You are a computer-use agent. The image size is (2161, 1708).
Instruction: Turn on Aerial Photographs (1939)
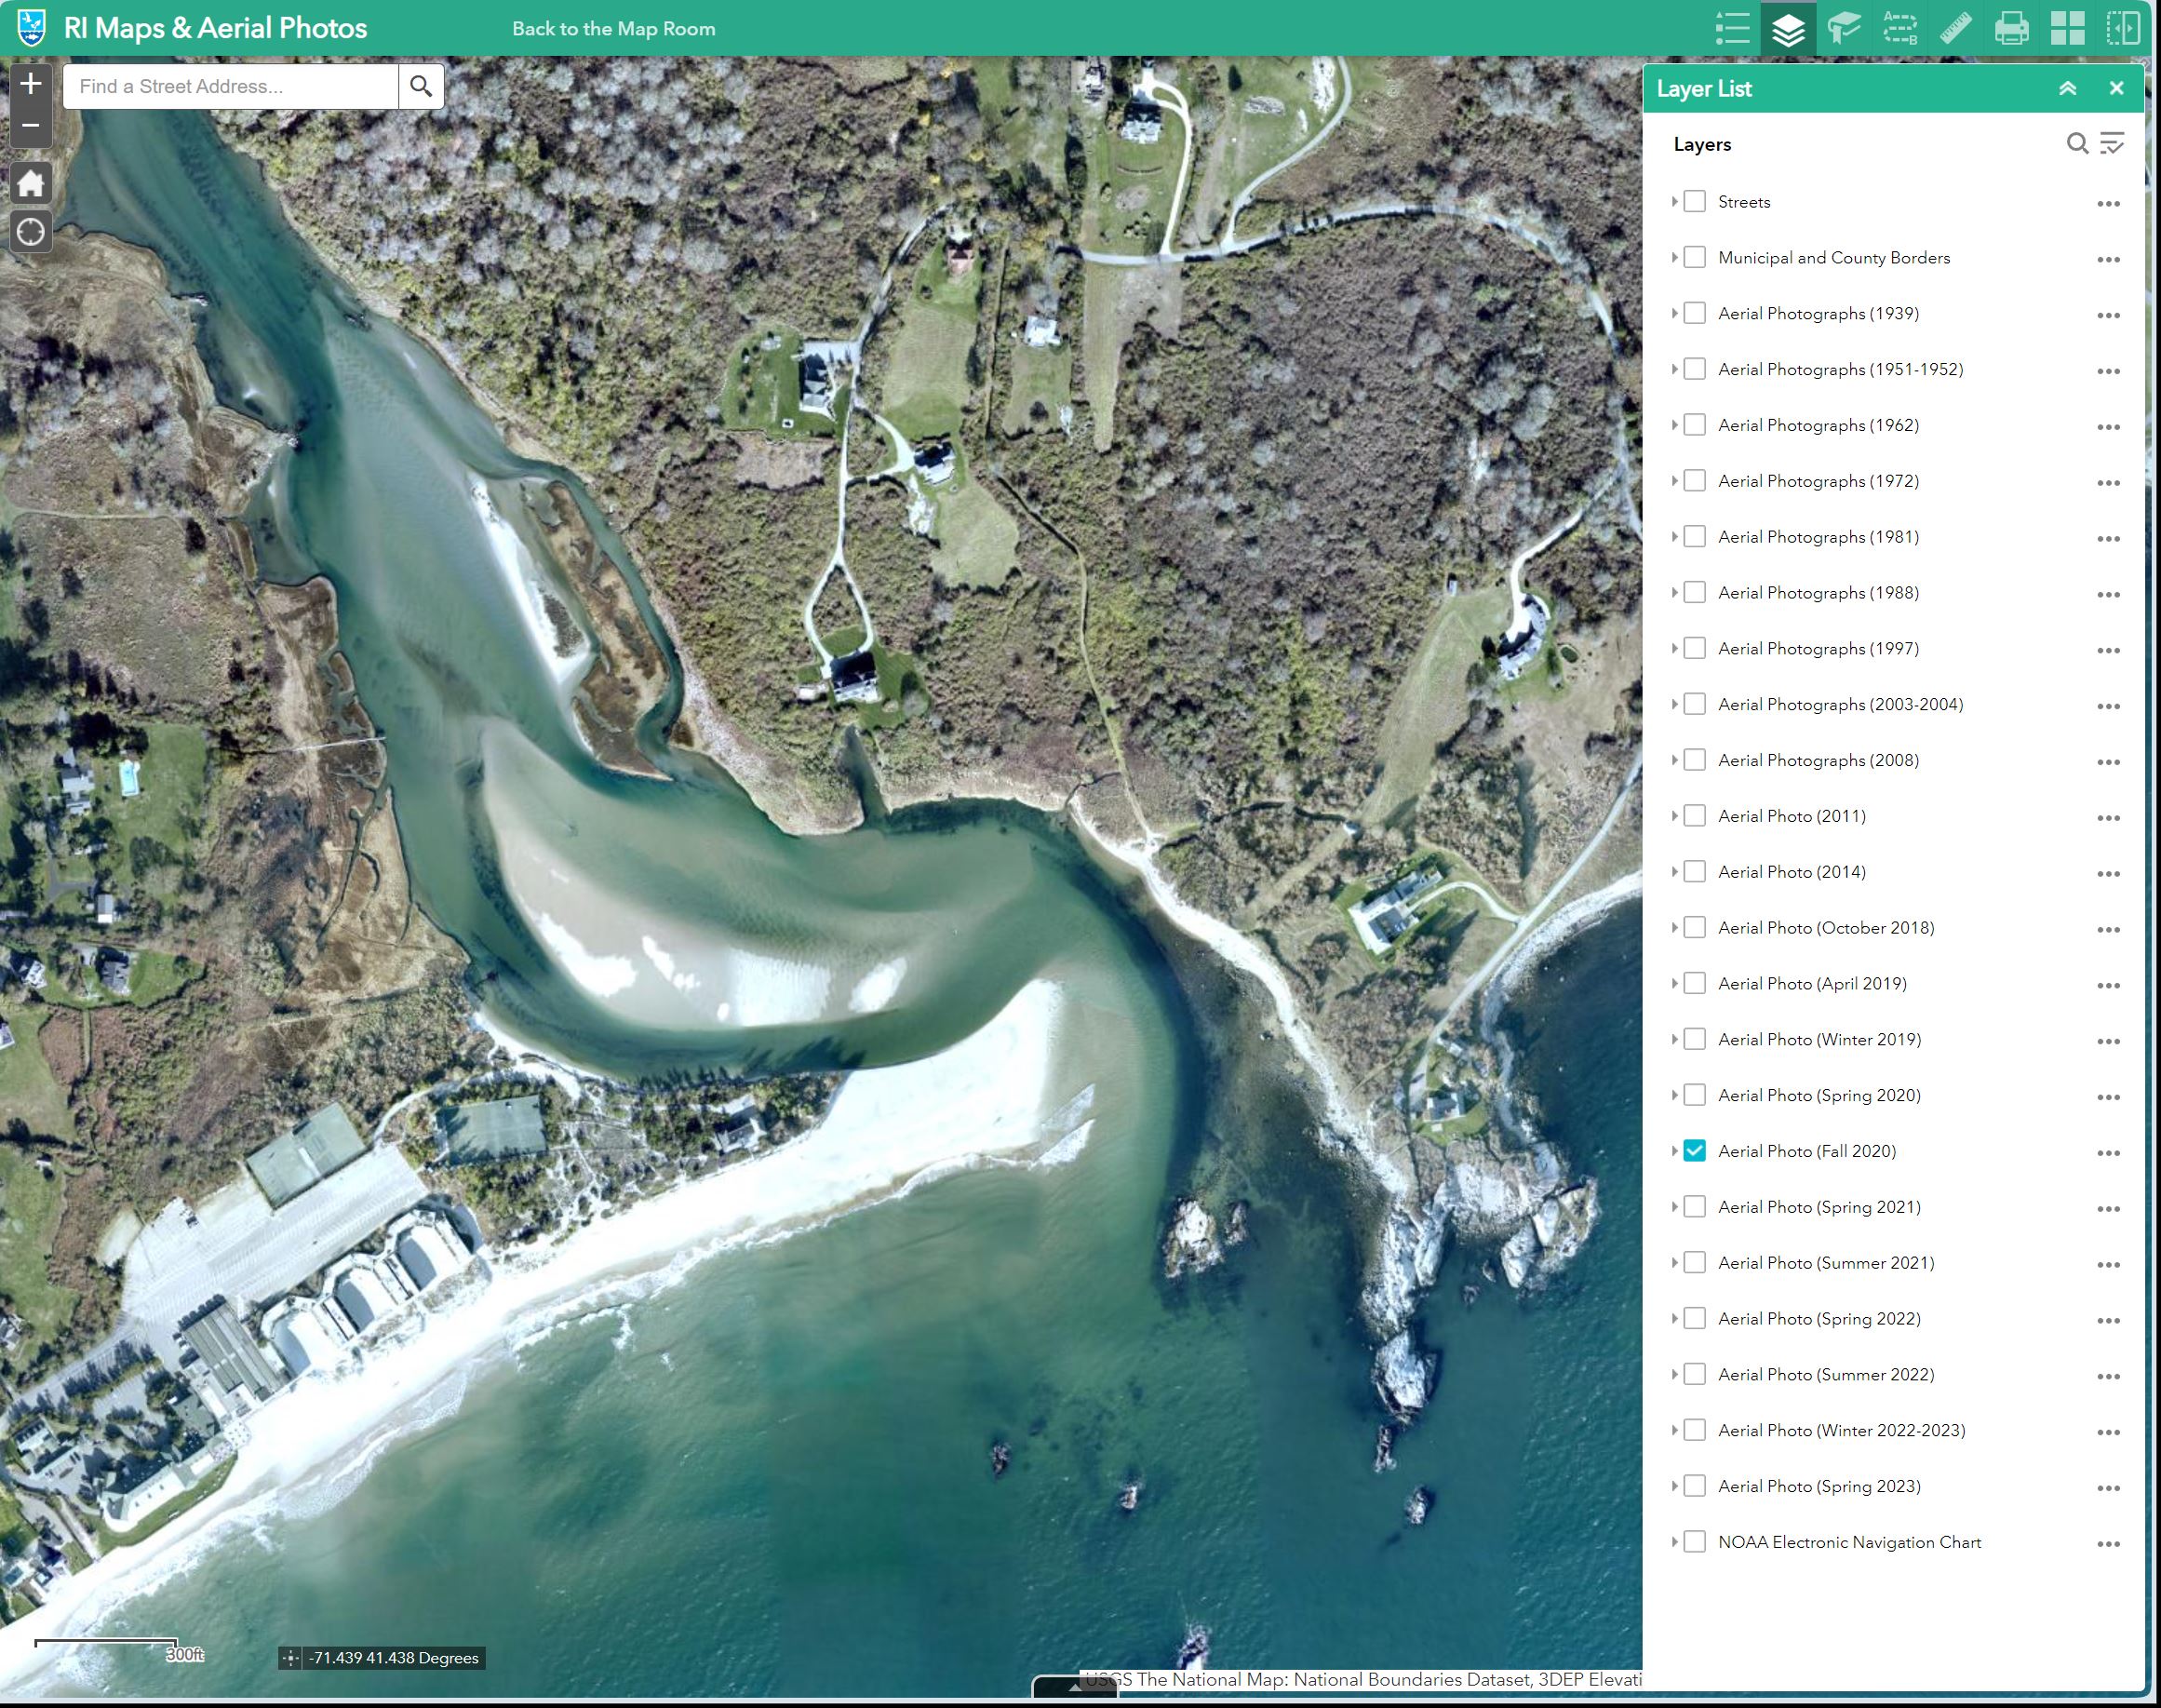(1694, 313)
